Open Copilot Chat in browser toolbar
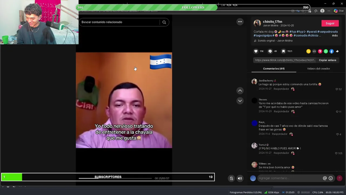This screenshot has height=195, width=346. pos(339,11)
